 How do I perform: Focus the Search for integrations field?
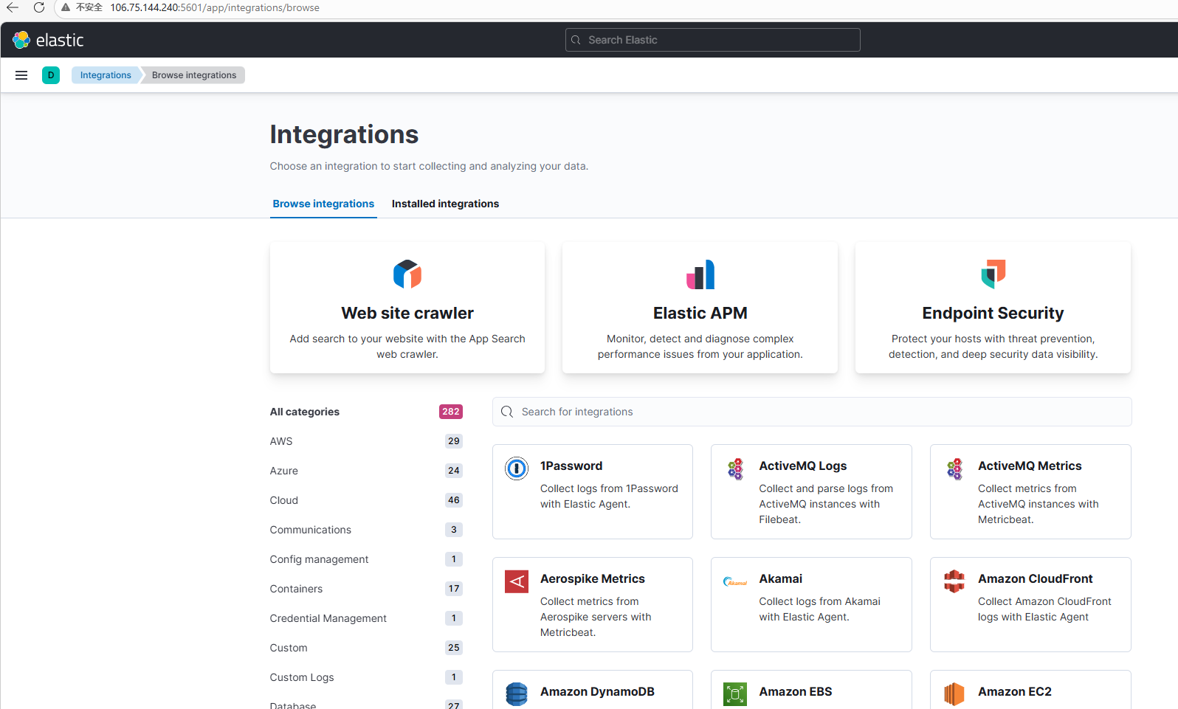pos(812,412)
